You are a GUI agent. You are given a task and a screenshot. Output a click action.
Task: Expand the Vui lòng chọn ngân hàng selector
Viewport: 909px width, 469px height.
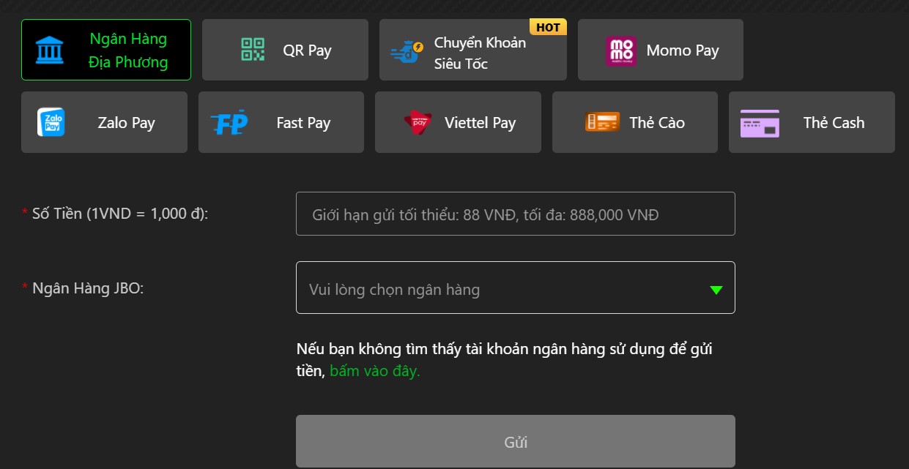[515, 288]
